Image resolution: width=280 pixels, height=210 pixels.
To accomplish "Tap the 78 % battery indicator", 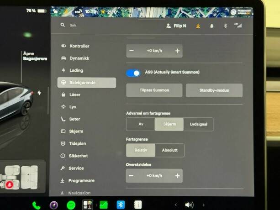I will 36,11.
